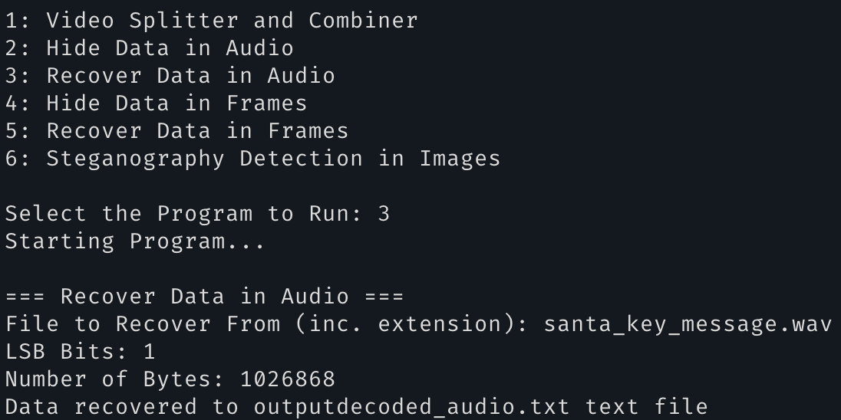
Task: Click menu option 1 Video Splitter and Combiner
Action: coord(212,21)
